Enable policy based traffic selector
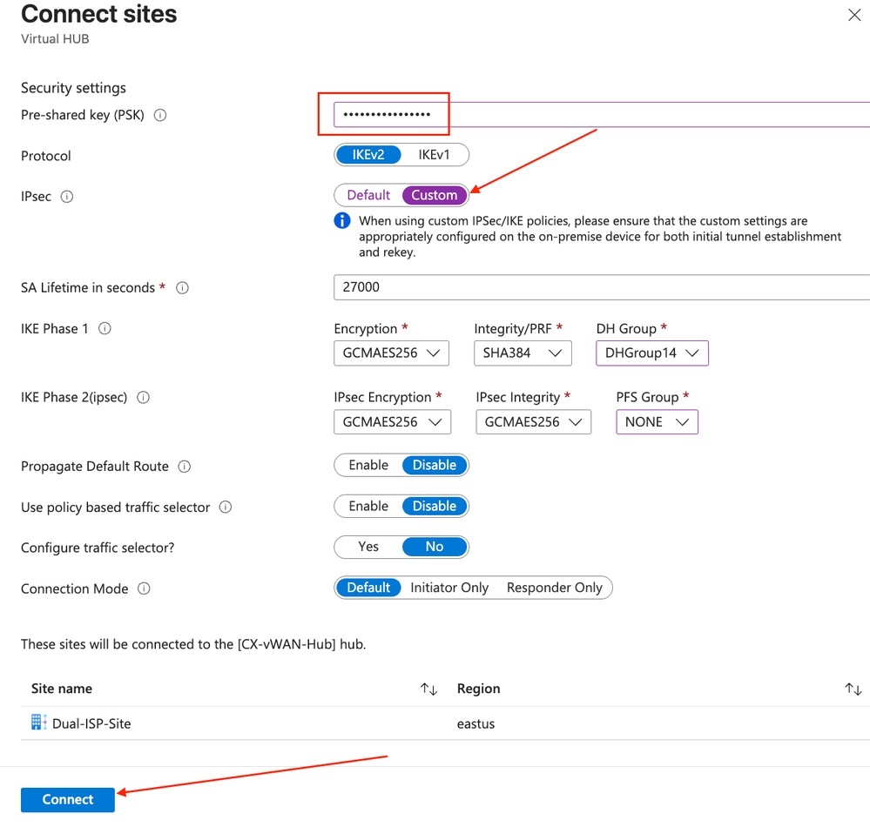Screen dimensions: 870x827 tap(368, 506)
